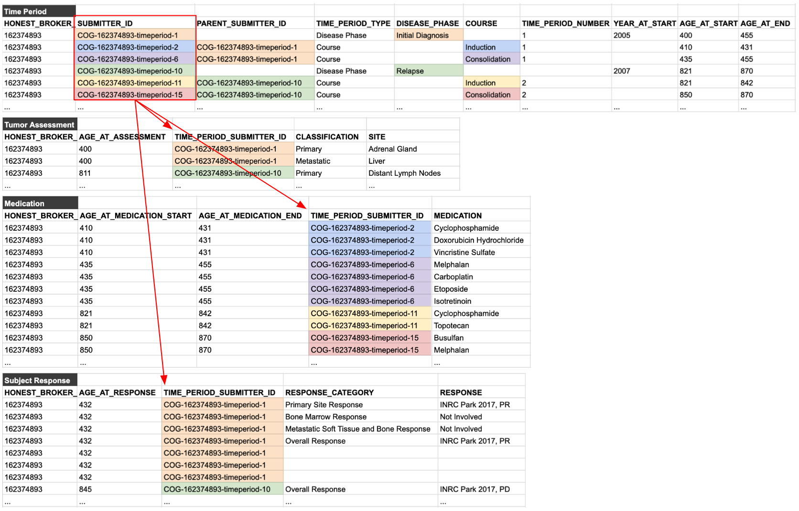This screenshot has width=799, height=511.
Task: Click the Initial Diagnosis cell
Action: tap(429, 35)
